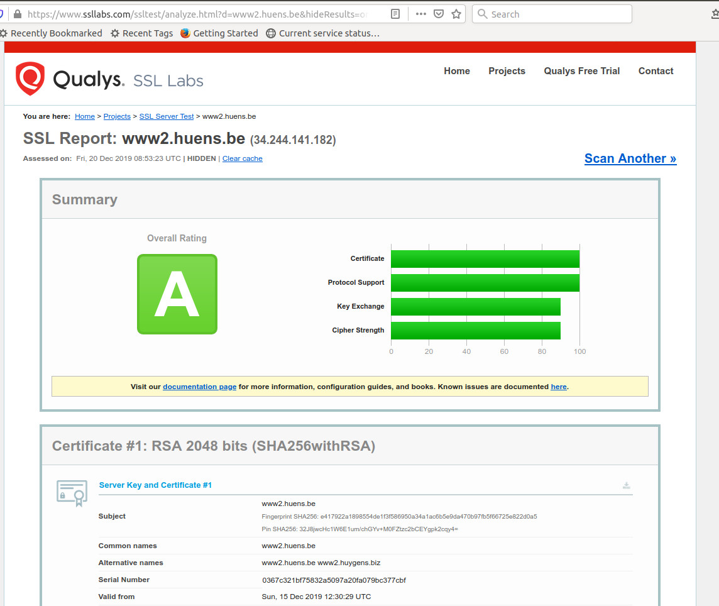Click the SSL Labs logo text
Viewport: 719px width, 606px height.
point(168,80)
